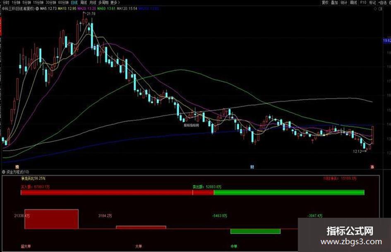
Task: Click the MA120: 15.54 value label
Action: click(127, 9)
